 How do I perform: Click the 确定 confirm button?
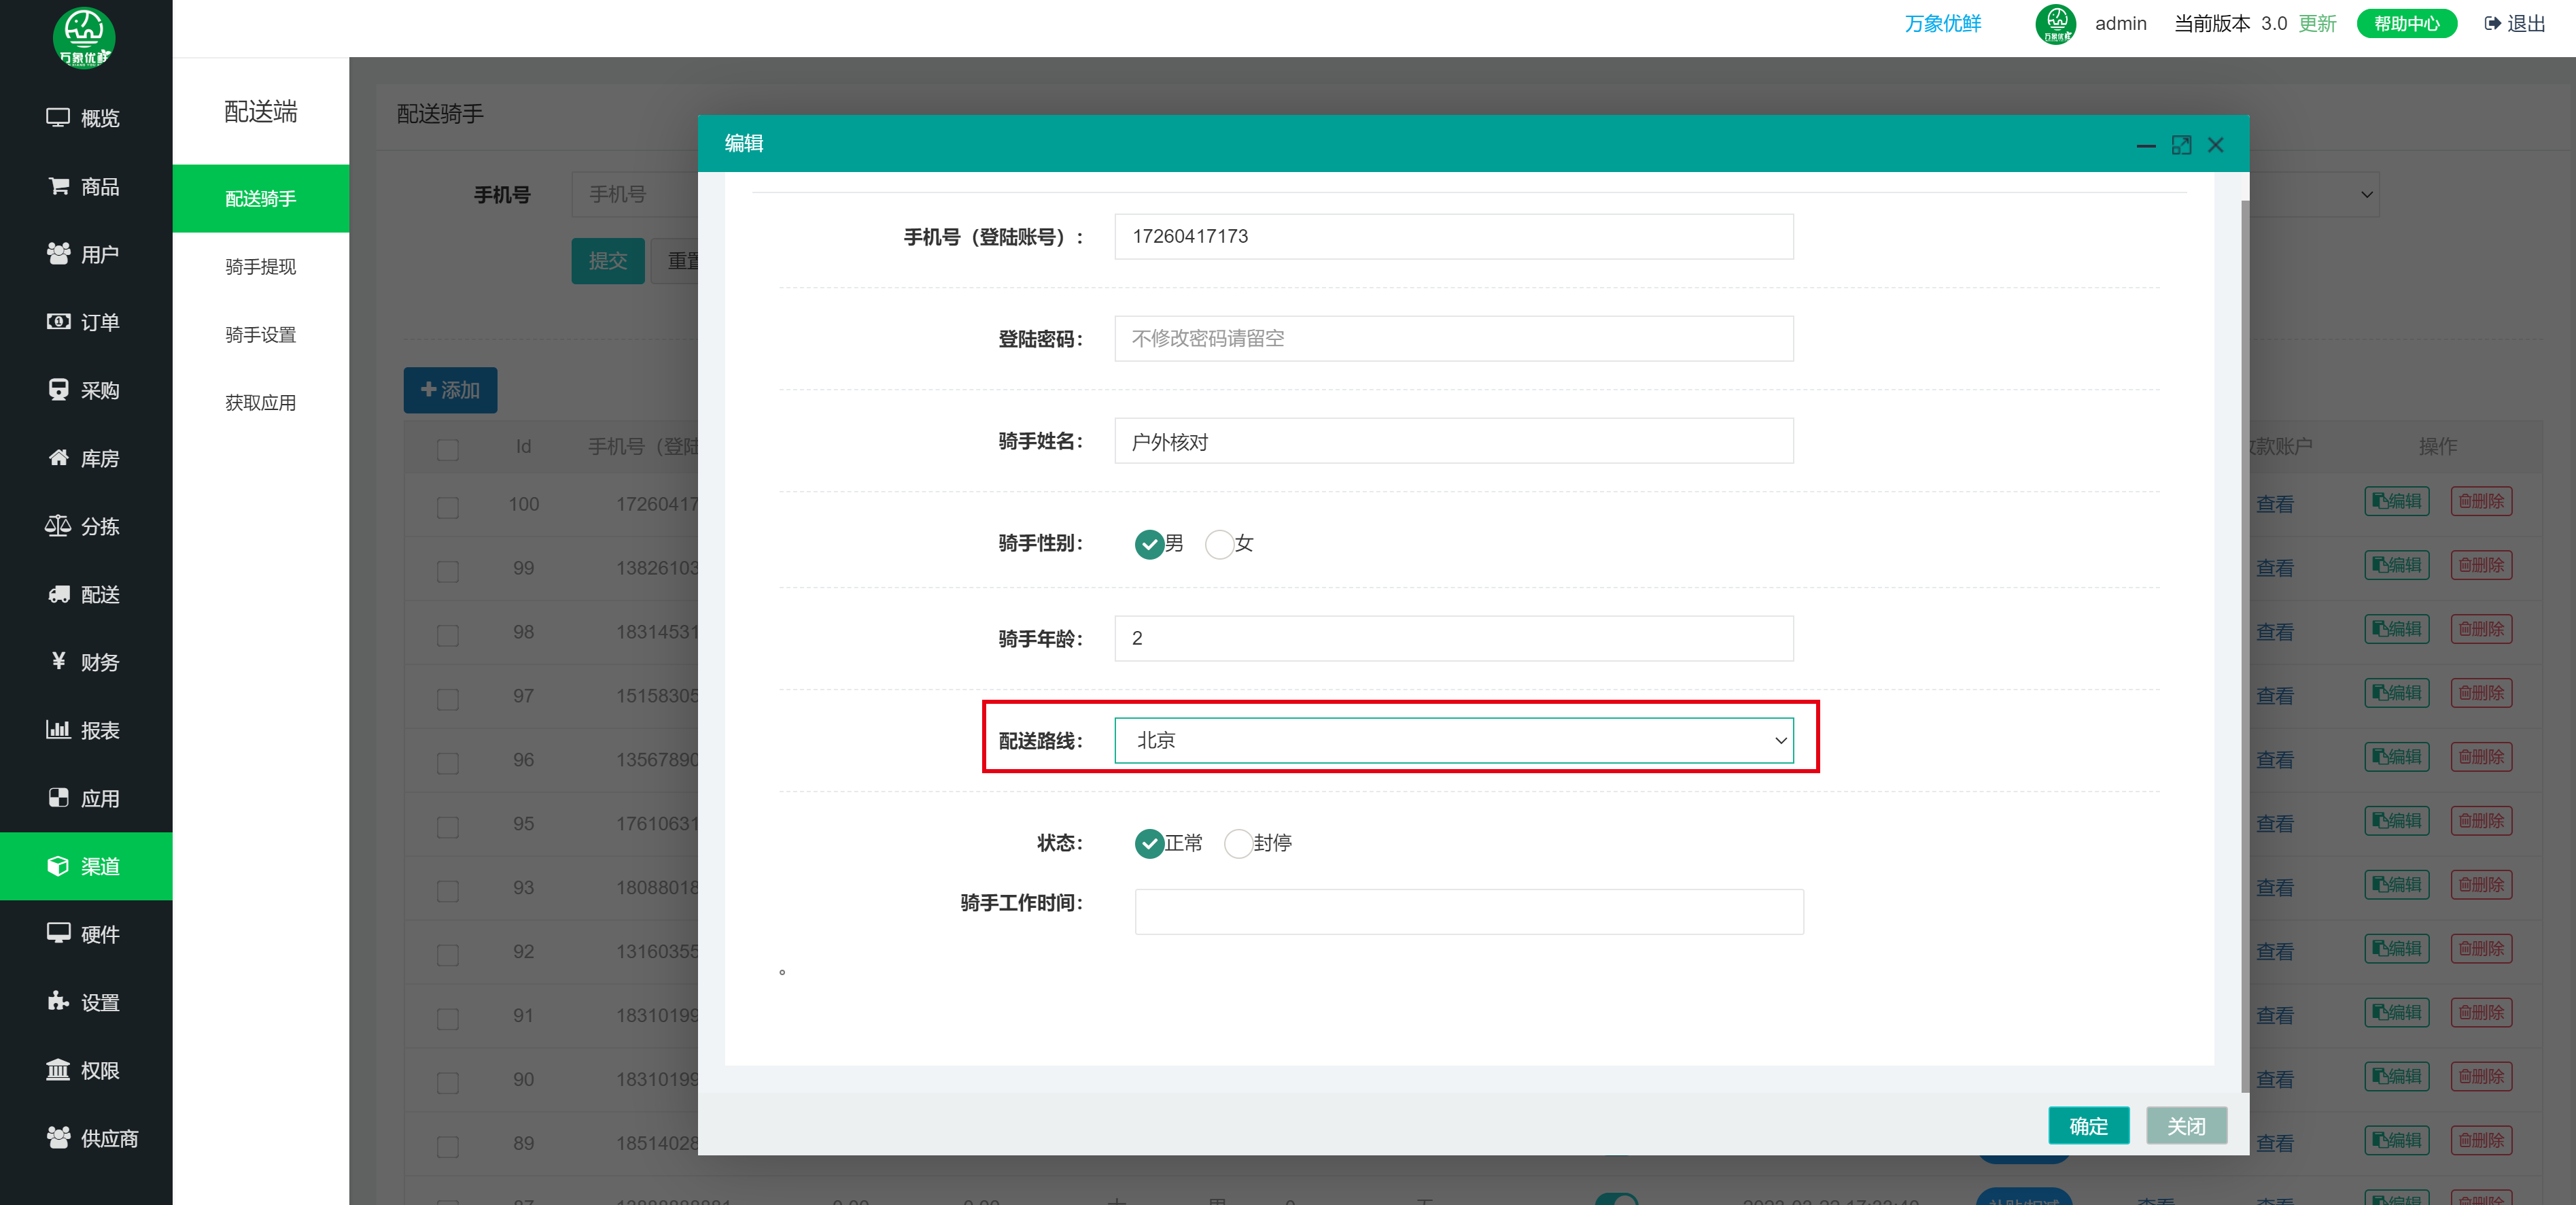tap(2088, 1125)
